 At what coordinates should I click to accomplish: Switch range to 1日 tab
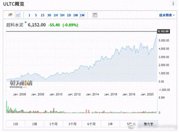pos(16,123)
